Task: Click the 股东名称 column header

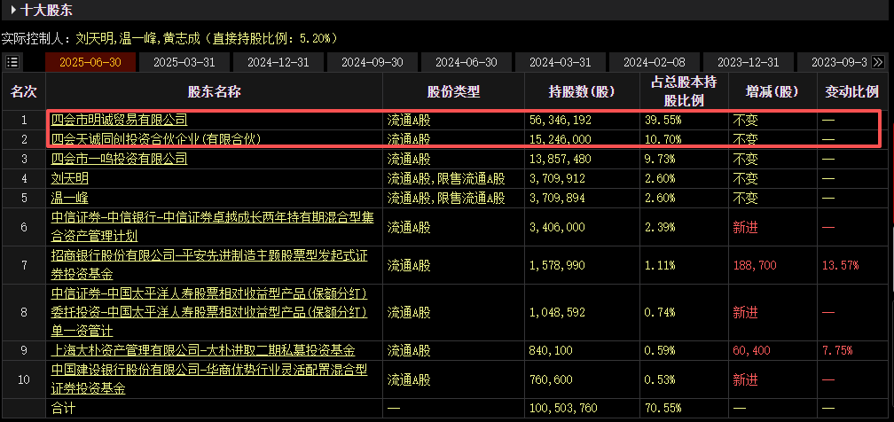Action: coord(215,91)
